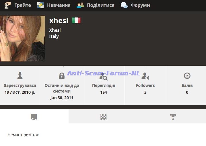Screen dimensions: 206x146
Task: Open the Форуми menu item
Action: click(140, 5)
